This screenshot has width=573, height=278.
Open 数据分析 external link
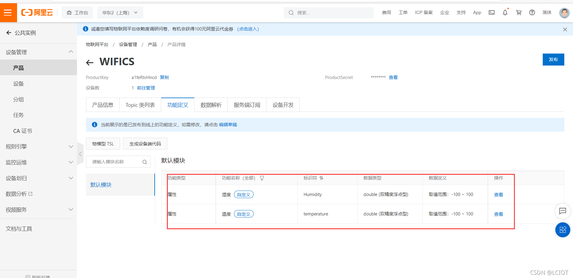pos(19,194)
